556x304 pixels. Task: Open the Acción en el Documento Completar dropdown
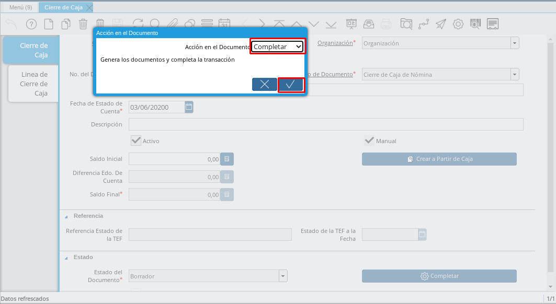point(277,47)
